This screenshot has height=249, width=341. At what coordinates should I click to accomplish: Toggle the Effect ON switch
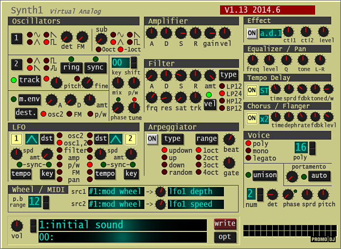point(252,33)
